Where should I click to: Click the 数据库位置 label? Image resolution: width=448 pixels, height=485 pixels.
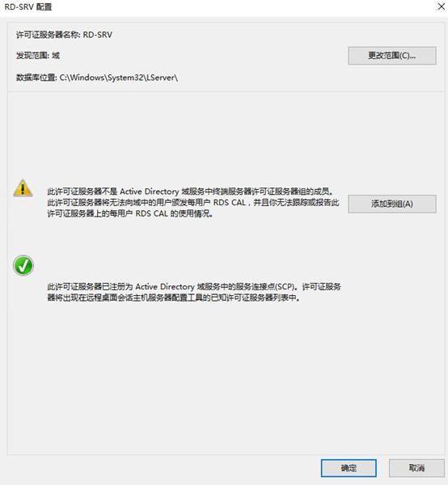click(36, 78)
